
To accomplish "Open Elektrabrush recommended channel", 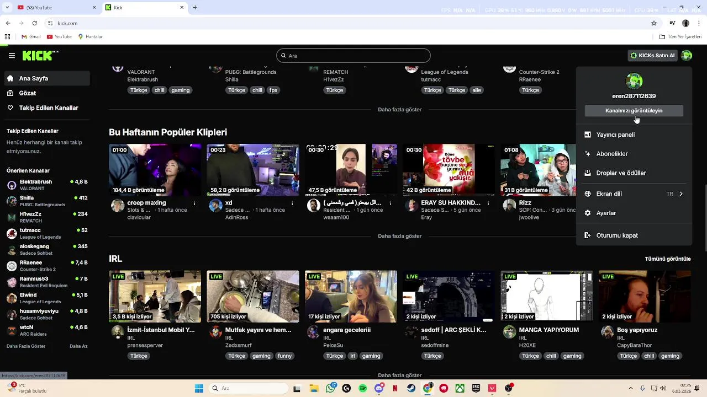I will [x=47, y=185].
